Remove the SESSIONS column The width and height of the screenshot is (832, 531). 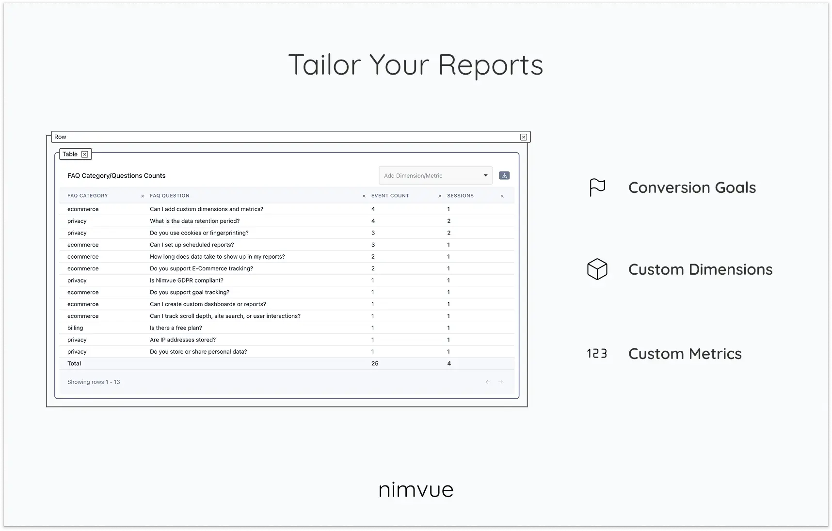point(502,196)
